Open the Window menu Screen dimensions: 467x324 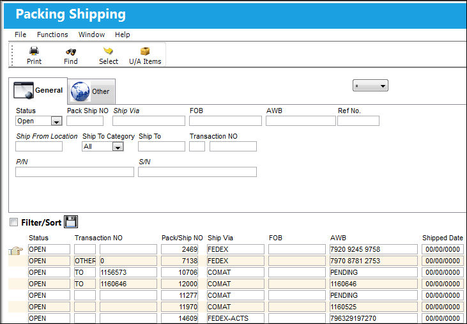[x=92, y=35]
